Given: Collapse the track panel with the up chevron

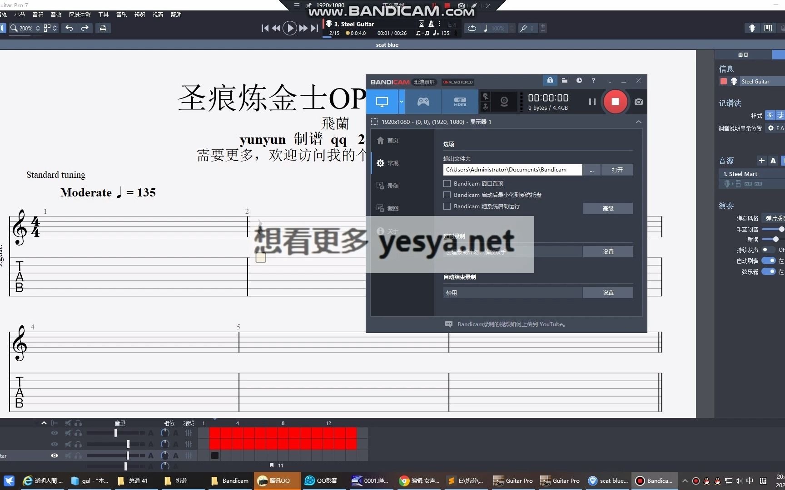Looking at the screenshot, I should [44, 423].
